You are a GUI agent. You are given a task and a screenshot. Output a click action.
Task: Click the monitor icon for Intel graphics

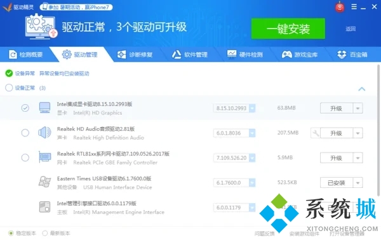tap(44, 107)
